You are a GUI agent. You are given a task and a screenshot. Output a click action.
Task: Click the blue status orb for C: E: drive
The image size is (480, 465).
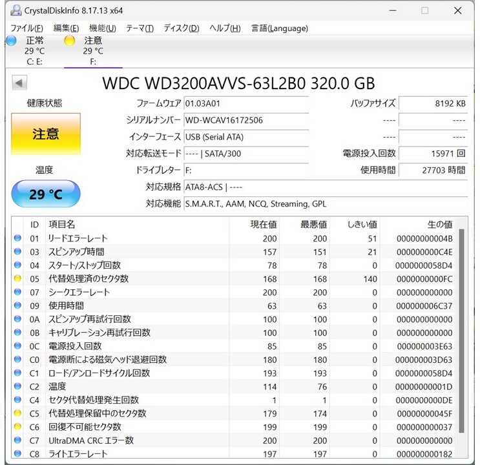[x=12, y=41]
